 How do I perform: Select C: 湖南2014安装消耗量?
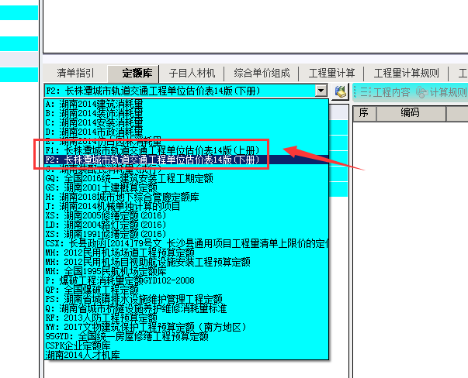tap(186, 122)
